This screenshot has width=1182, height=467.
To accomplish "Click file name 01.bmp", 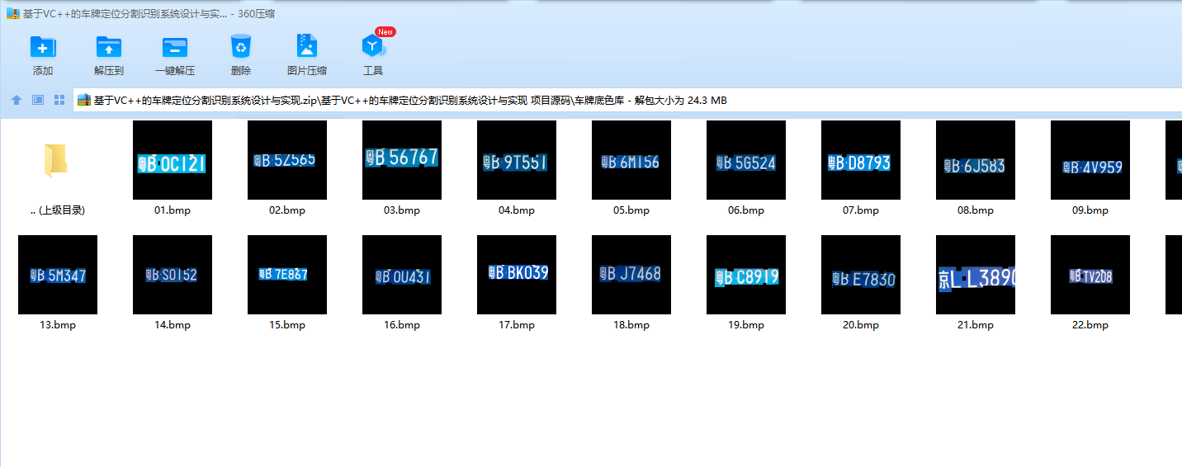I will pos(173,210).
